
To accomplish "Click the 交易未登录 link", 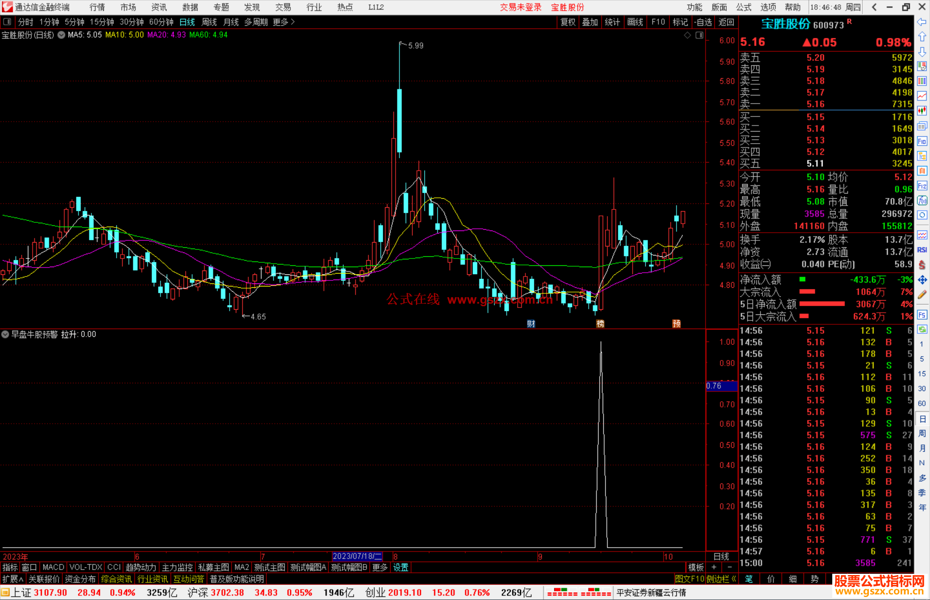I will (x=520, y=7).
